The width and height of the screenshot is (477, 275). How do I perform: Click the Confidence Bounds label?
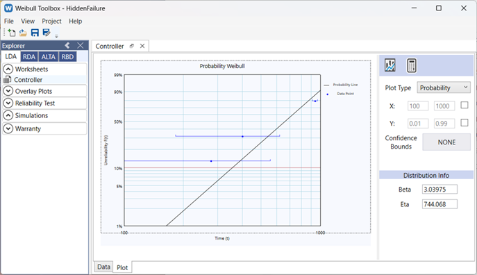point(401,142)
